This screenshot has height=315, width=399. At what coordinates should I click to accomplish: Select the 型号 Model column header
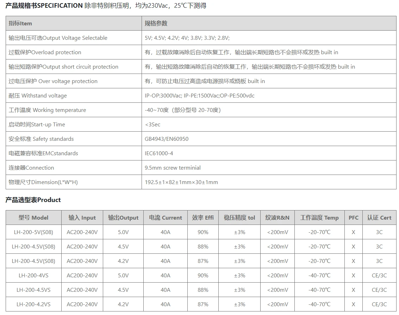(x=33, y=218)
